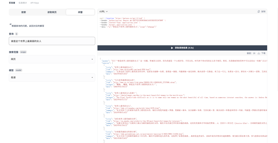
Task: Click the www.ce.cn link line
Action: pos(141,82)
